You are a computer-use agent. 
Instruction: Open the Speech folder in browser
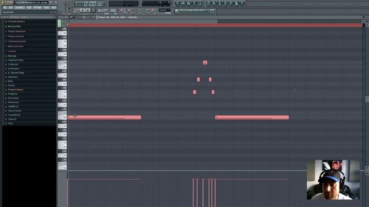click(12, 119)
